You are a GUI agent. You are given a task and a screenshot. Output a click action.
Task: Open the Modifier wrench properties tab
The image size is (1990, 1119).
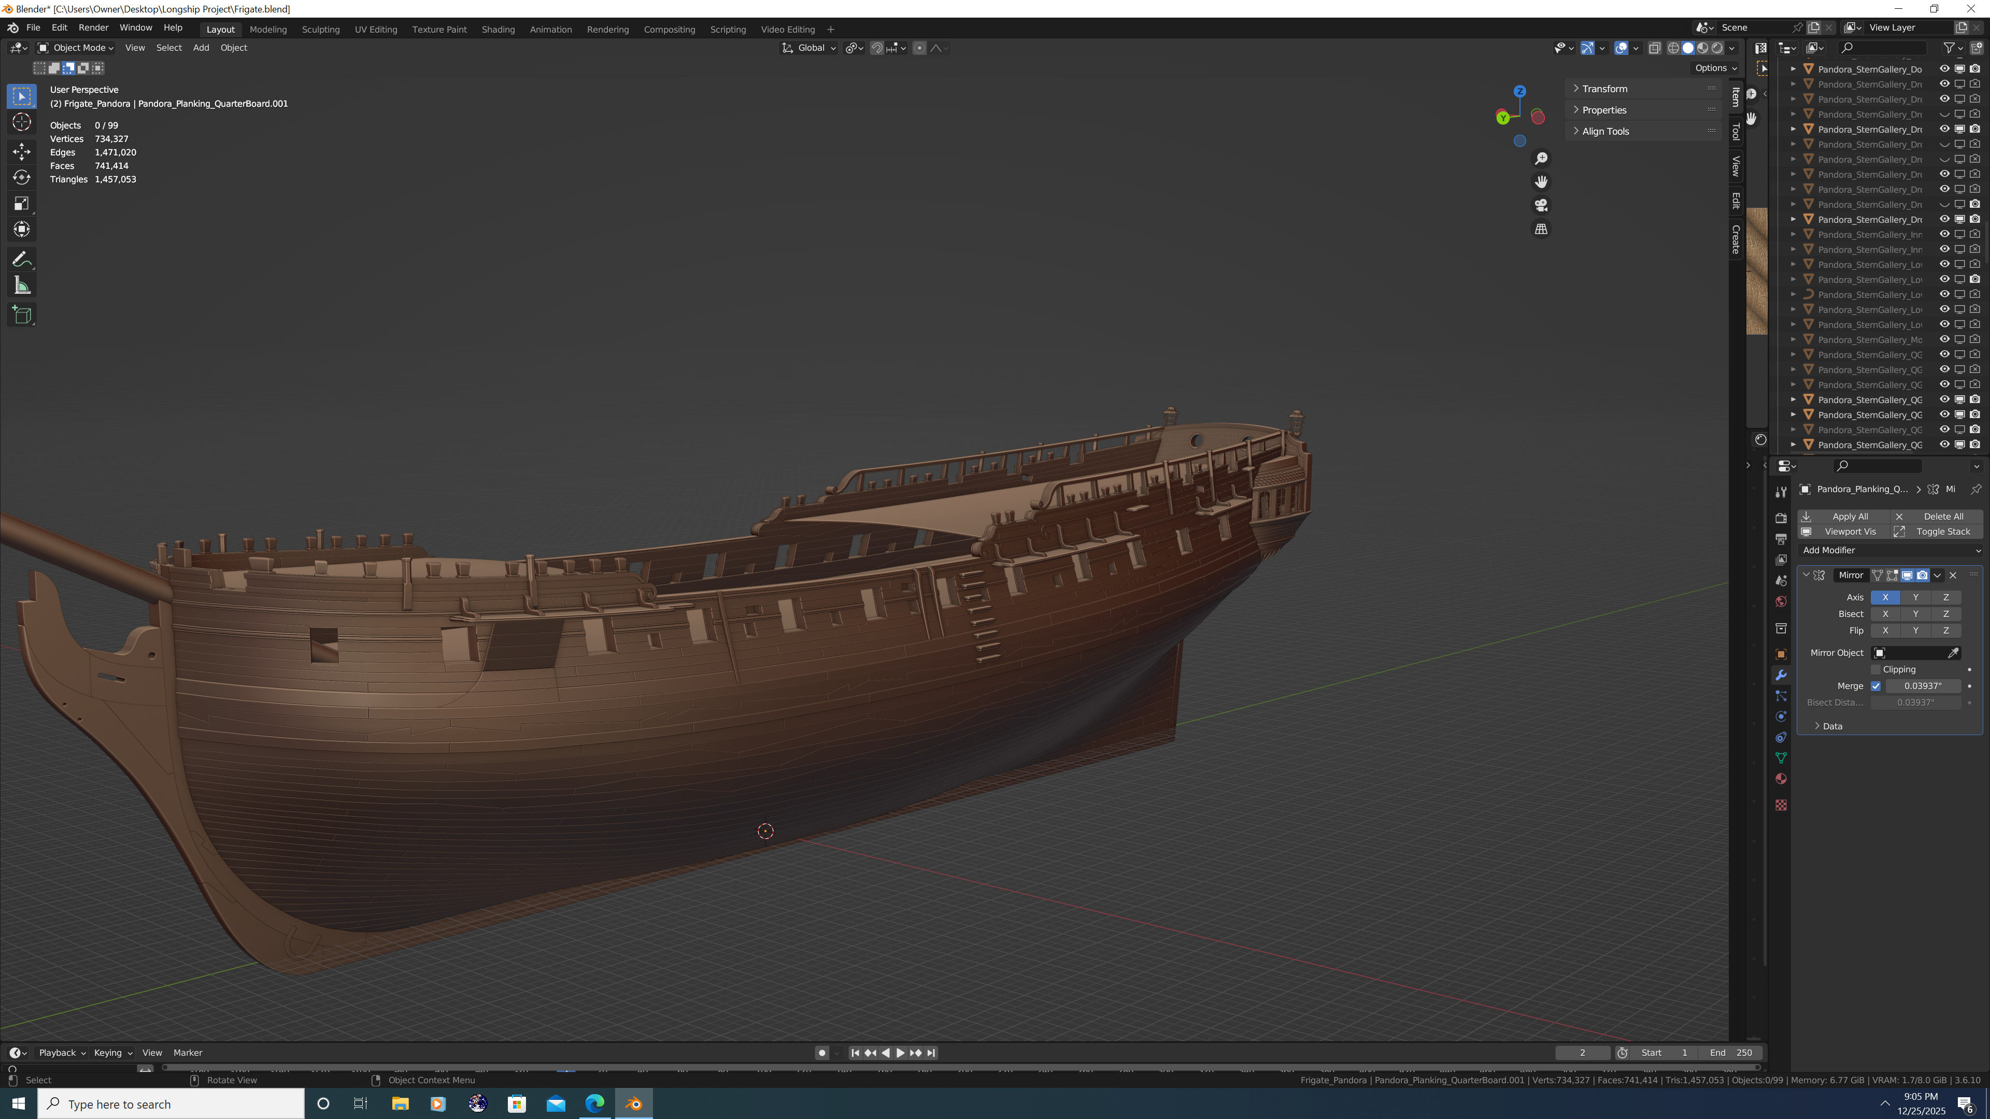(1782, 675)
